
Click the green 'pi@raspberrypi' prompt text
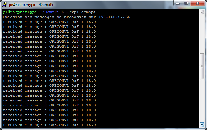(x=20, y=12)
